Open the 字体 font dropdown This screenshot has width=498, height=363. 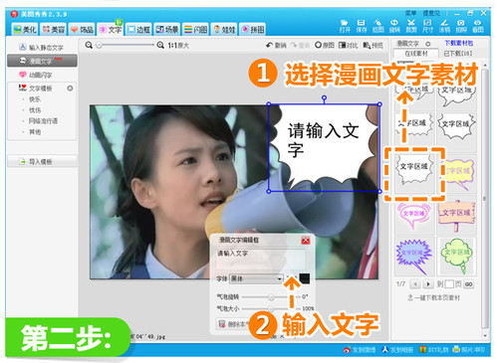click(x=256, y=278)
